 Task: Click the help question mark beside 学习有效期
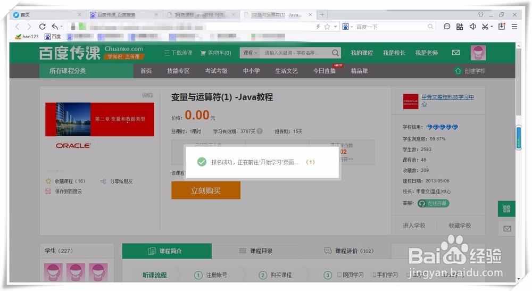point(260,131)
